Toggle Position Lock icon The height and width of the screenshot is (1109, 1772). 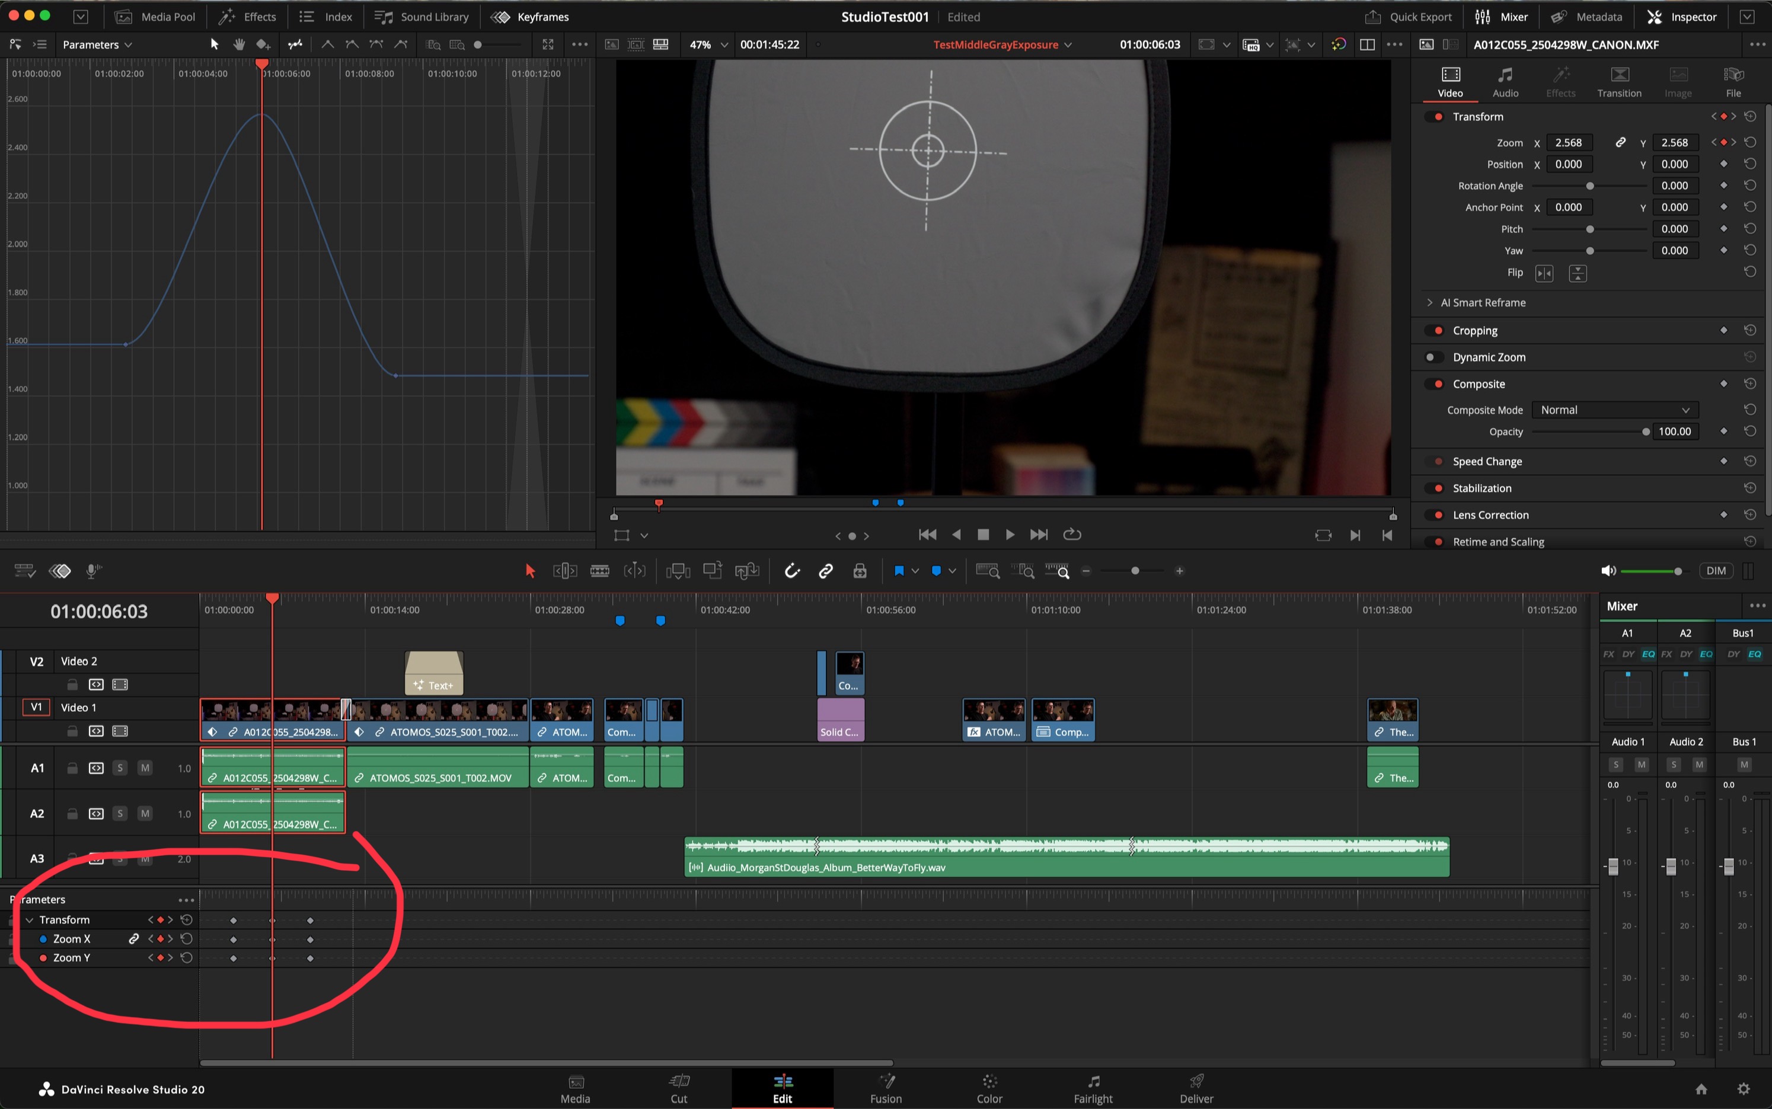pos(860,571)
